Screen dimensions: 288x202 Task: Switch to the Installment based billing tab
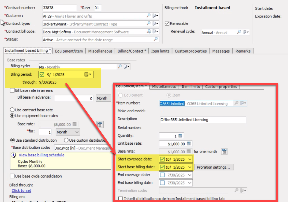tap(28, 51)
